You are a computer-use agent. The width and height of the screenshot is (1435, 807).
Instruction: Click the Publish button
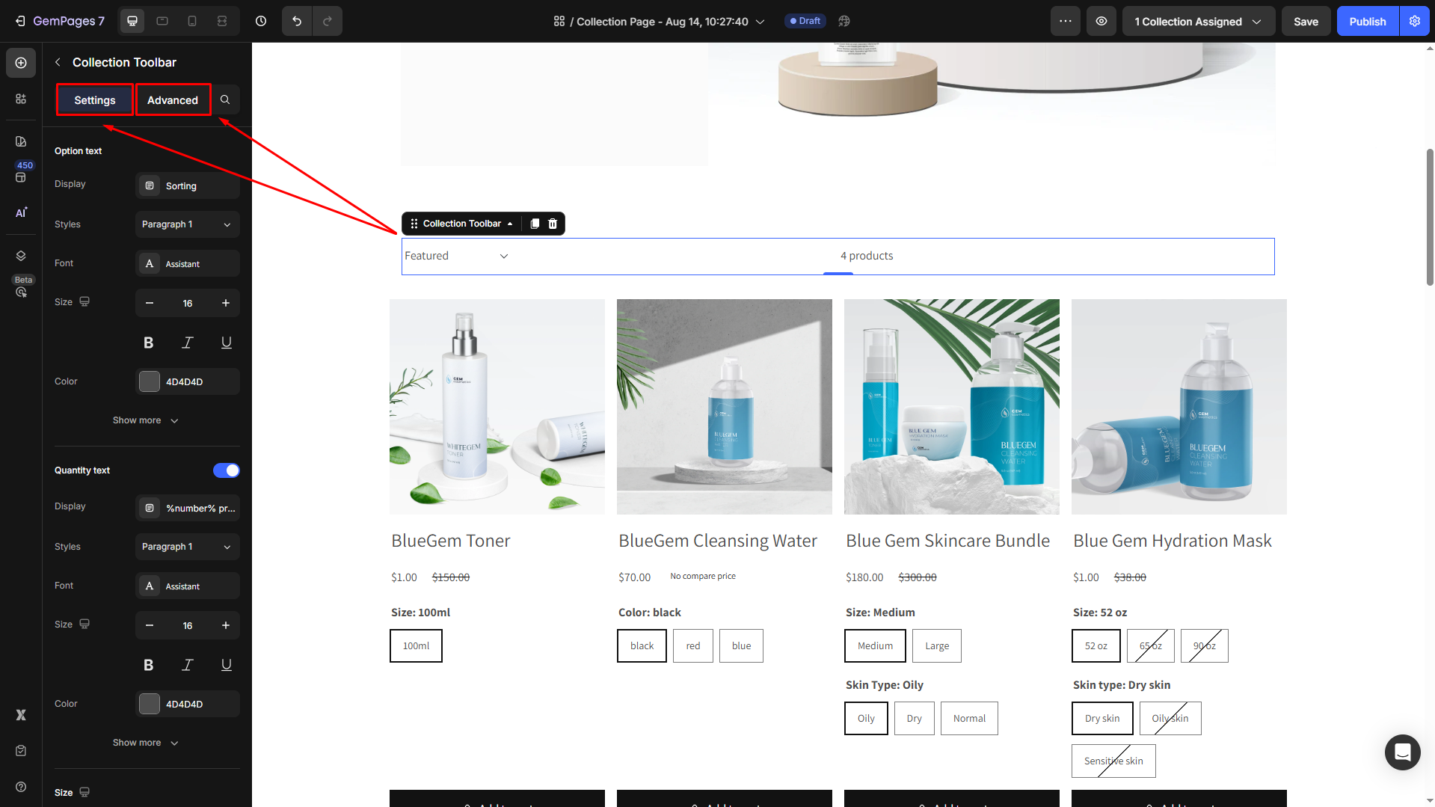pyautogui.click(x=1367, y=21)
